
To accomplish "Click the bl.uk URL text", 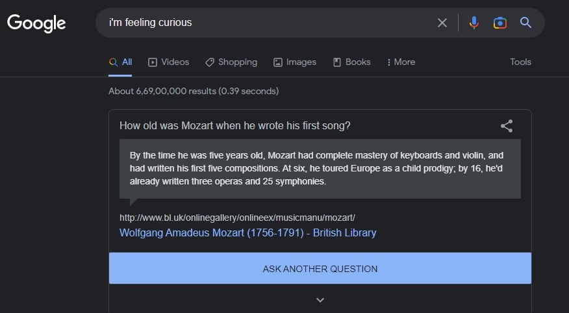I will coord(237,218).
